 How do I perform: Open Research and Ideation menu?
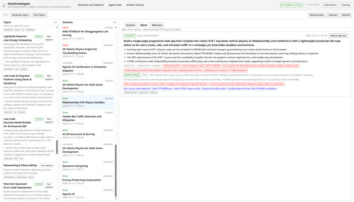point(91,5)
